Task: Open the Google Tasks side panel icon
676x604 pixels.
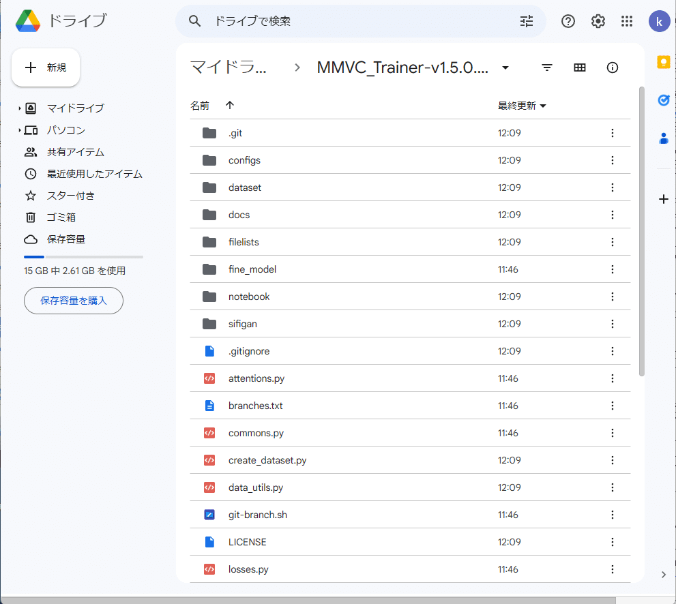Action: click(664, 100)
